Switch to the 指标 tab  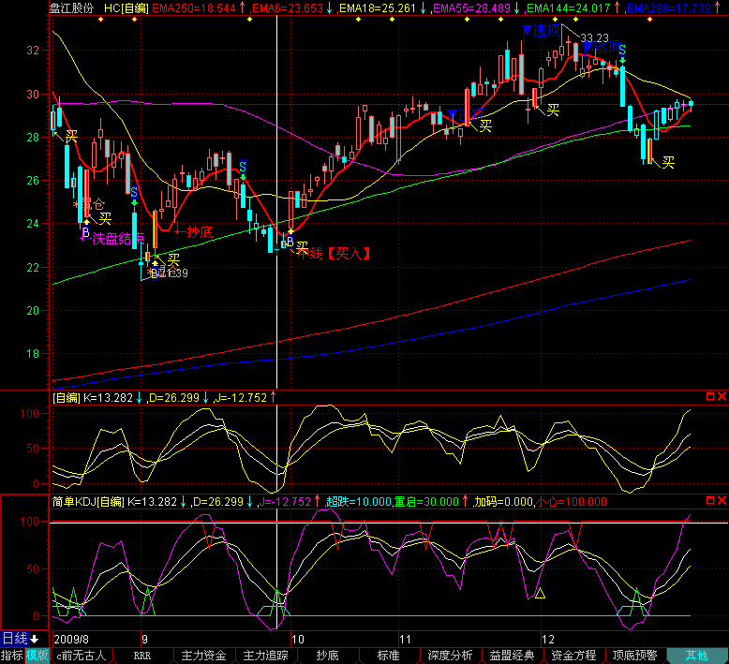(11, 656)
